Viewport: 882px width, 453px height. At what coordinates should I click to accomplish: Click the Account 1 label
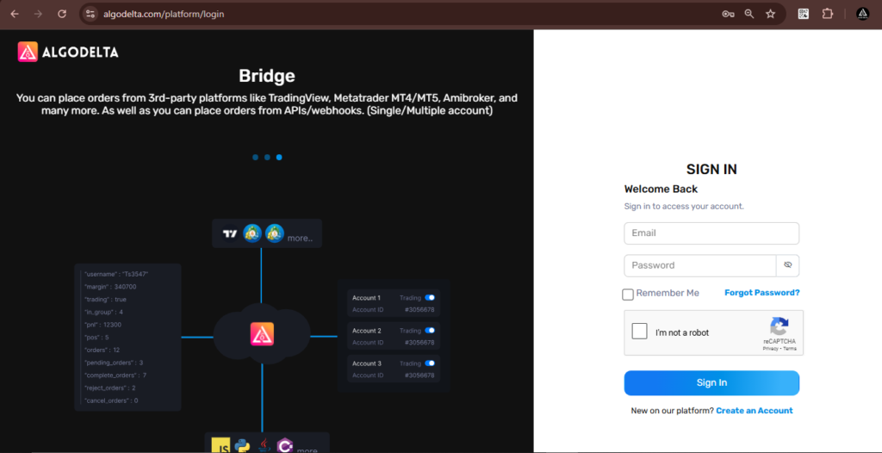tap(367, 298)
